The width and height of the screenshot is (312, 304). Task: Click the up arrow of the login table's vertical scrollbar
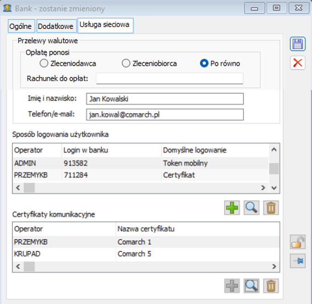click(274, 149)
